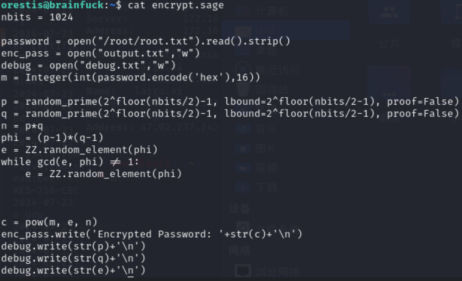Open the Public (公共) shared folder thumbnail
Image resolution: width=462 pixels, height=281 pixels.
pyautogui.click(x=389, y=14)
